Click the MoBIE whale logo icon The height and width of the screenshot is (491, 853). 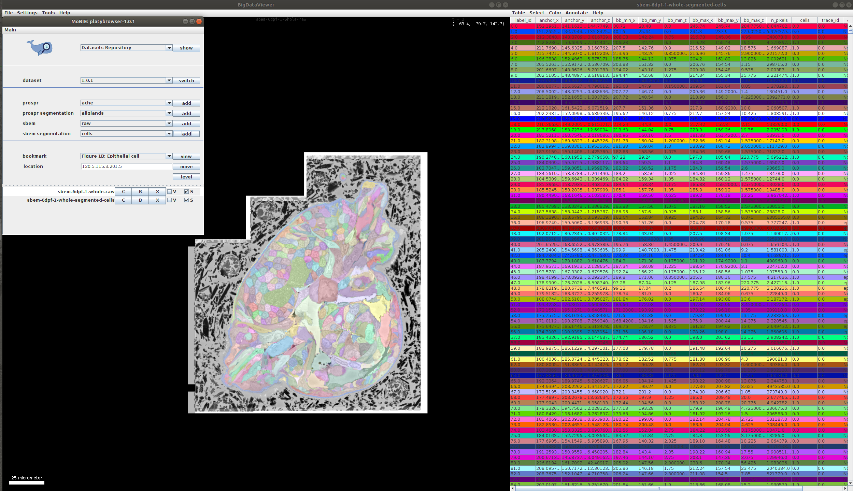(40, 47)
